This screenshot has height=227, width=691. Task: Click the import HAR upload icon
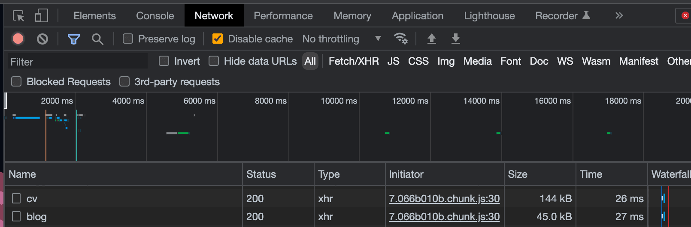(x=431, y=39)
